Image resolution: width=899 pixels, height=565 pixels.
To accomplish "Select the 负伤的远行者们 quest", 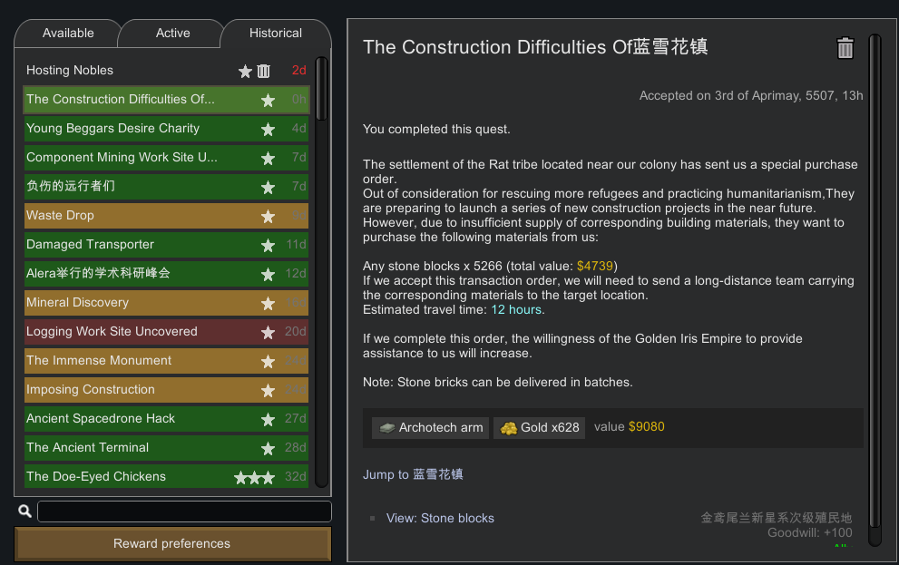I will coord(166,187).
